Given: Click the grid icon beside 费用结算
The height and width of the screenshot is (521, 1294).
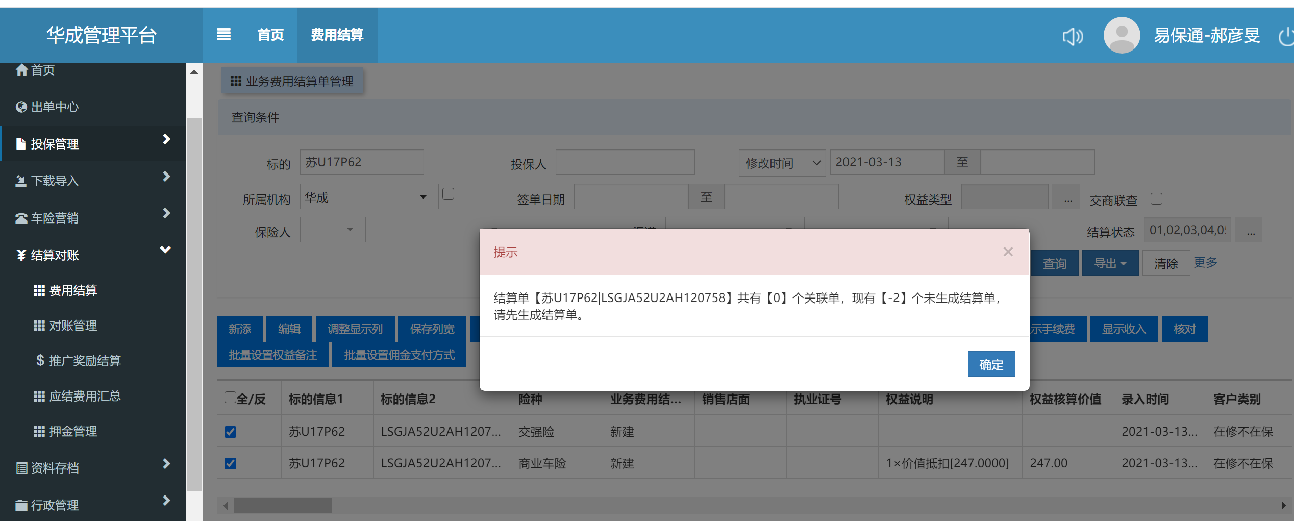Looking at the screenshot, I should (x=39, y=290).
